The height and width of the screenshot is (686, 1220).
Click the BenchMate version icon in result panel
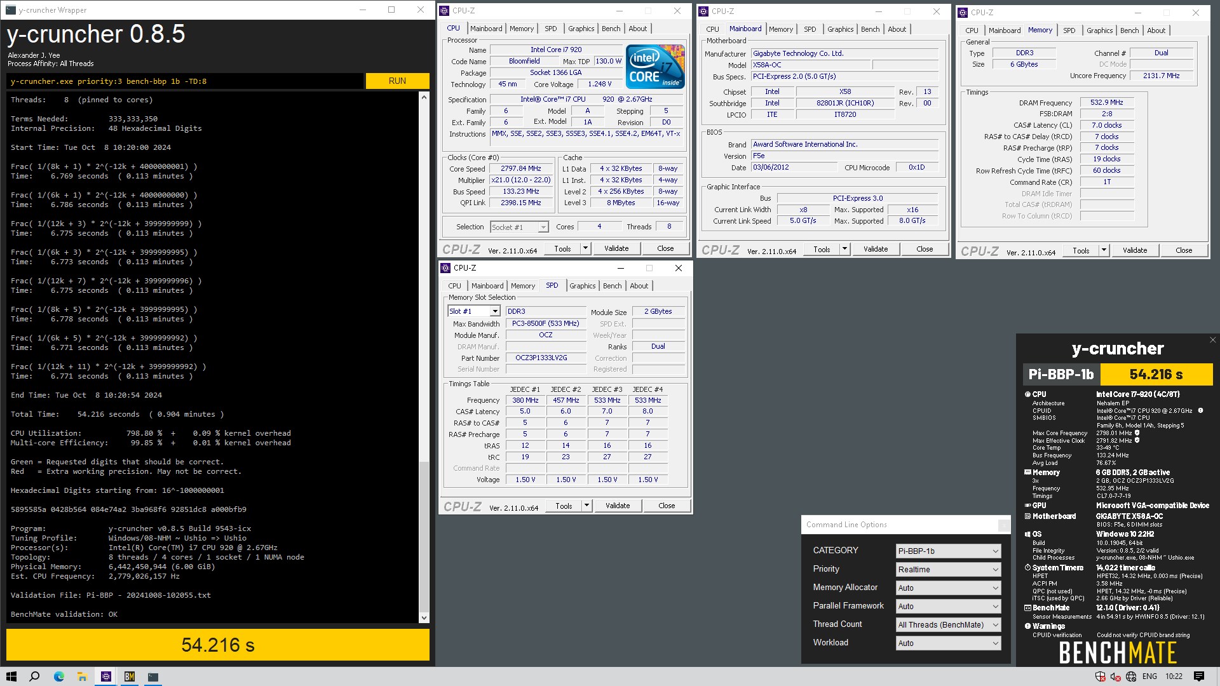click(1027, 608)
